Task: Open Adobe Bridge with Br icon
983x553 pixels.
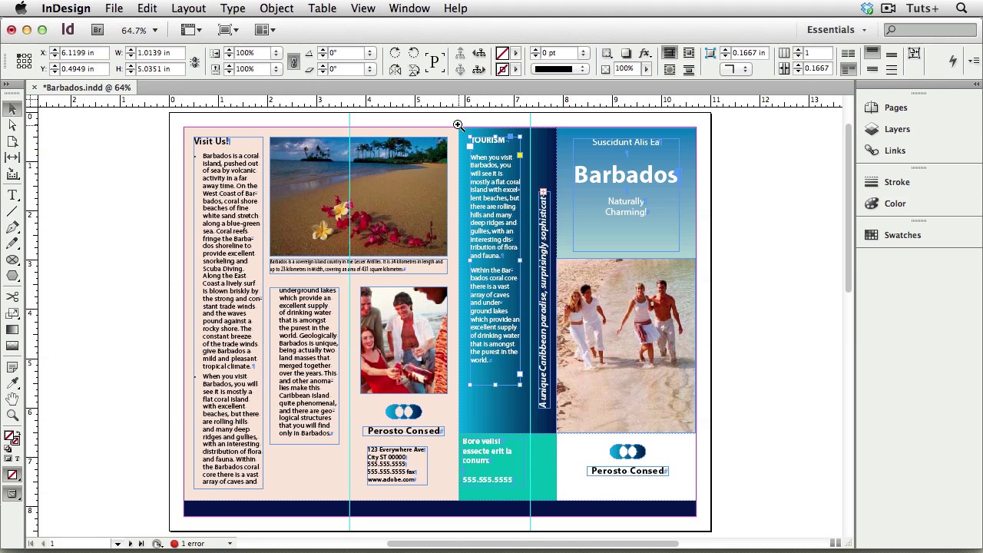Action: (x=98, y=30)
